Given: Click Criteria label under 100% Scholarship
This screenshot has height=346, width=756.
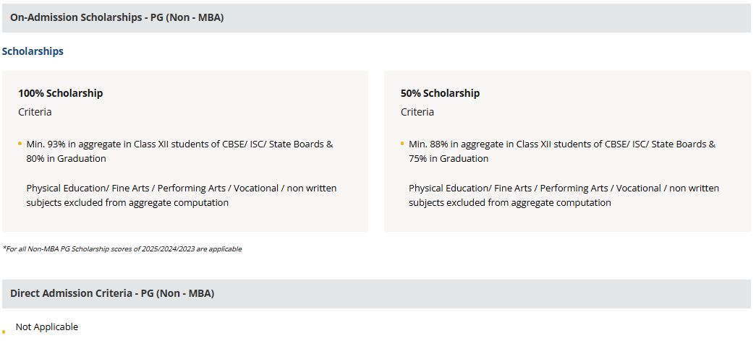Looking at the screenshot, I should pyautogui.click(x=35, y=112).
